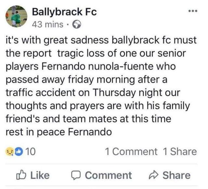Open the post via 43 mins timestamp

click(x=48, y=25)
